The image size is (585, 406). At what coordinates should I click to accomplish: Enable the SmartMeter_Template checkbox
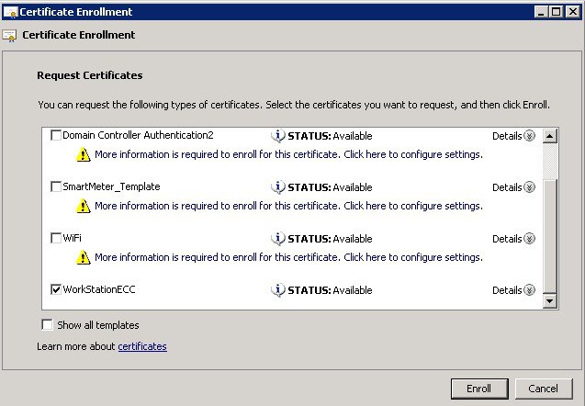tap(56, 186)
